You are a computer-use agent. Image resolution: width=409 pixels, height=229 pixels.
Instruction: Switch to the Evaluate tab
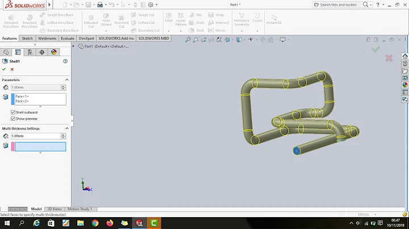point(68,38)
